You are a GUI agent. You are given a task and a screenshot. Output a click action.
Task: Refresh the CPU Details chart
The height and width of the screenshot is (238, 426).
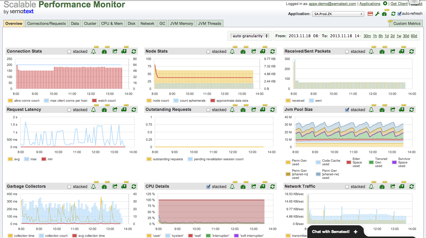click(272, 187)
